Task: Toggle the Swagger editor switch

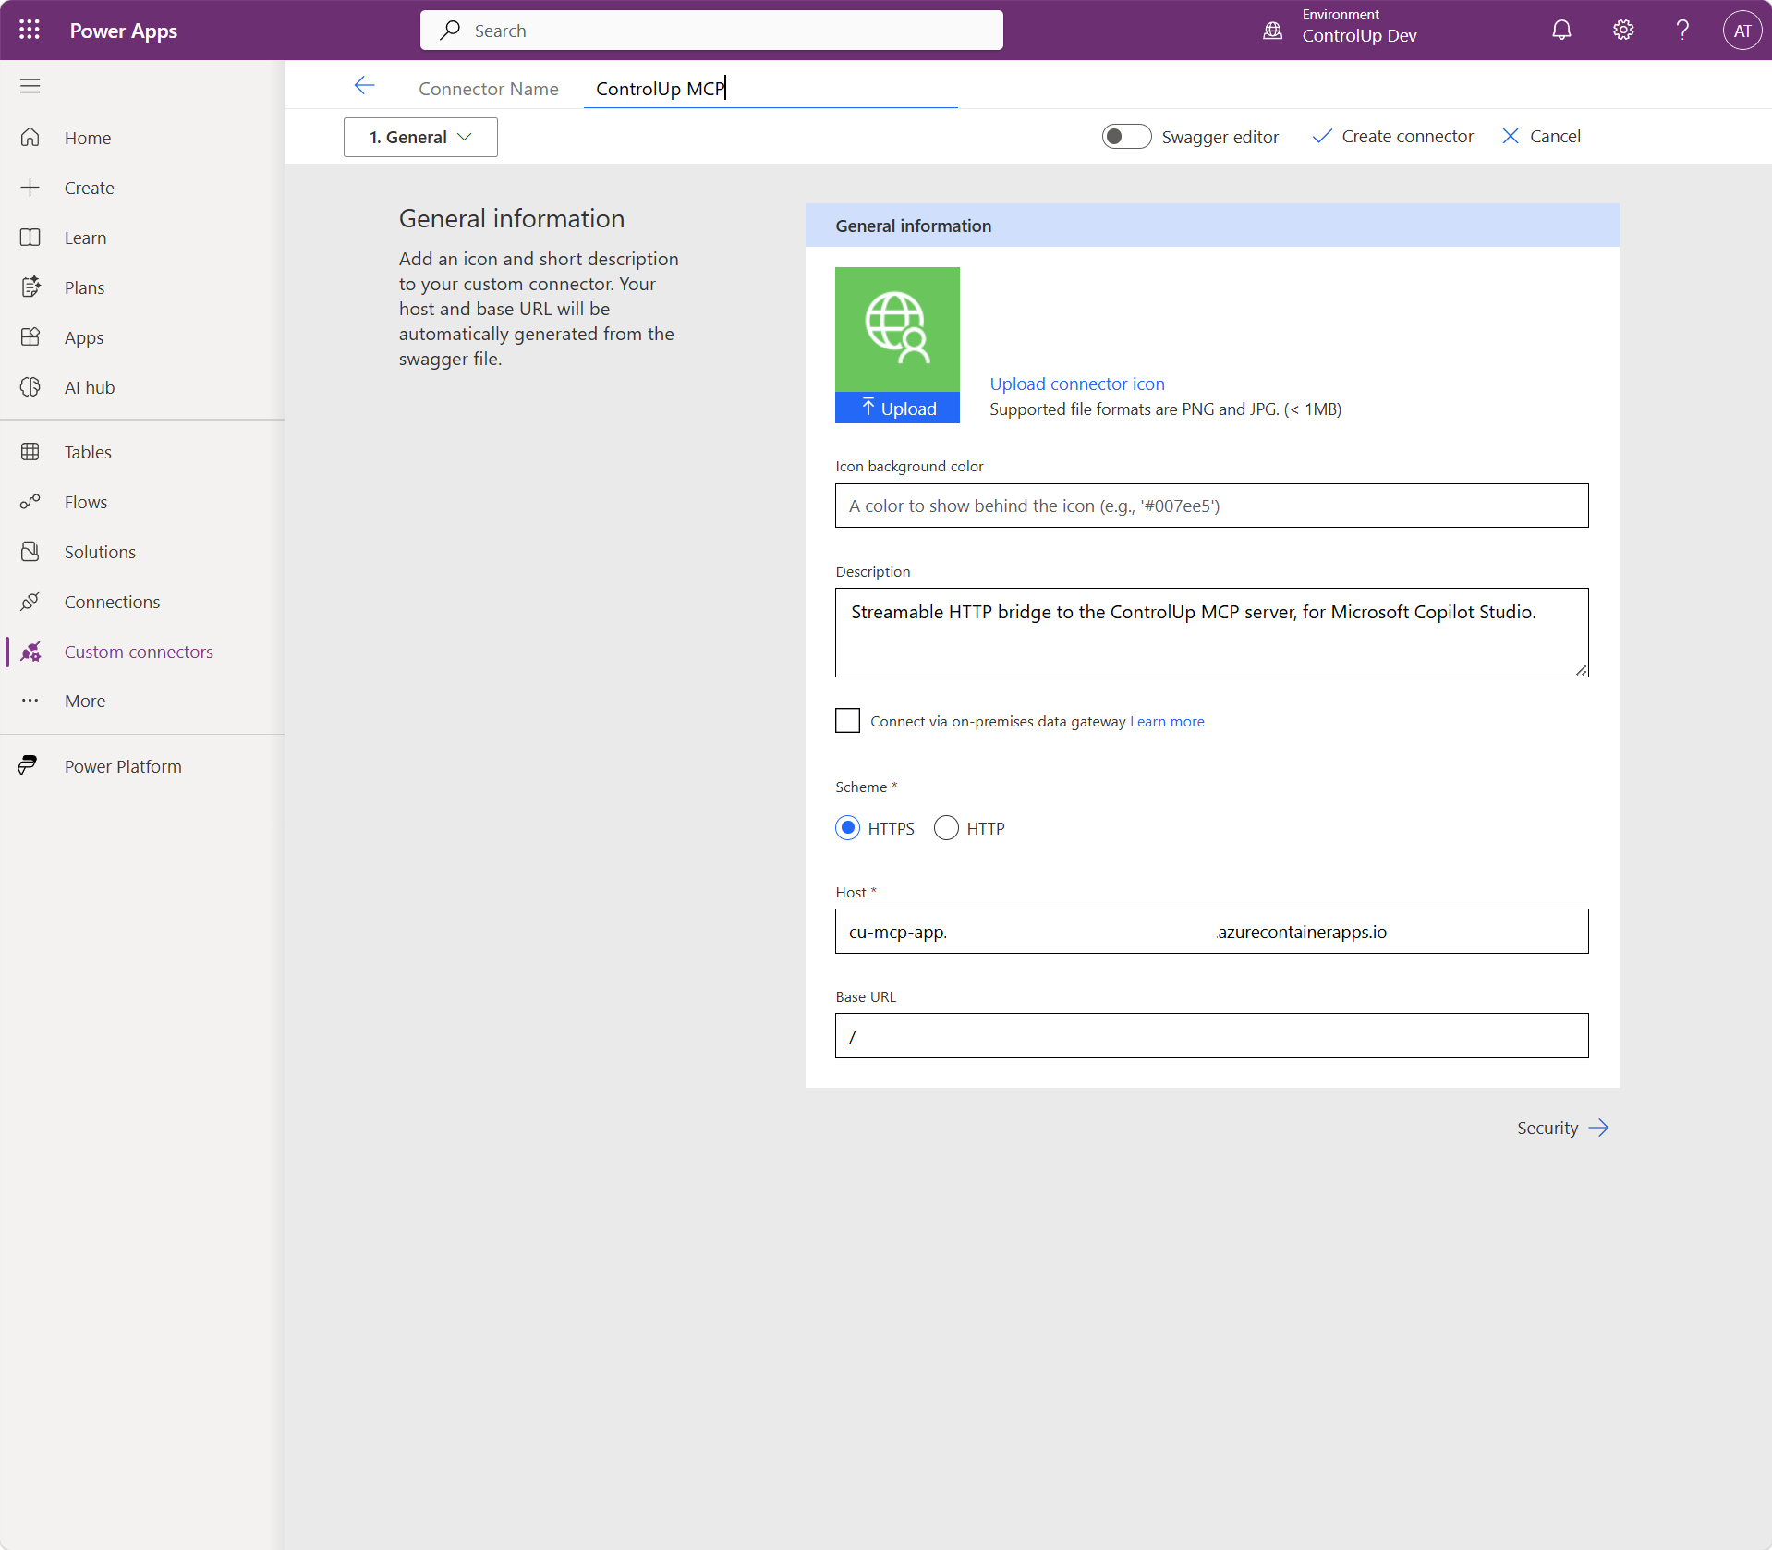Action: pos(1126,137)
